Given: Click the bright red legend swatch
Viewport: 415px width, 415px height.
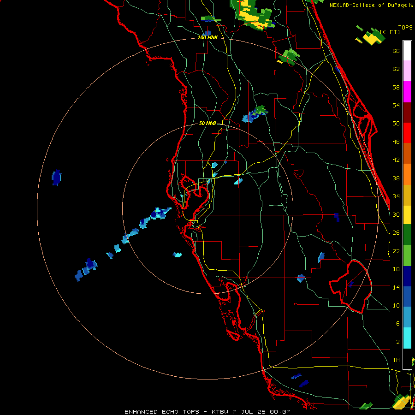Looking at the screenshot, I should click(407, 133).
